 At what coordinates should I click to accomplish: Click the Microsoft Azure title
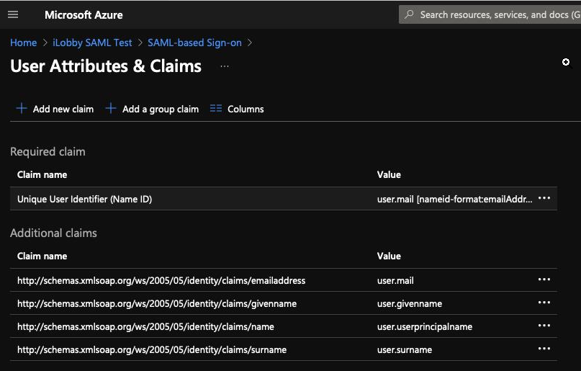coord(84,15)
